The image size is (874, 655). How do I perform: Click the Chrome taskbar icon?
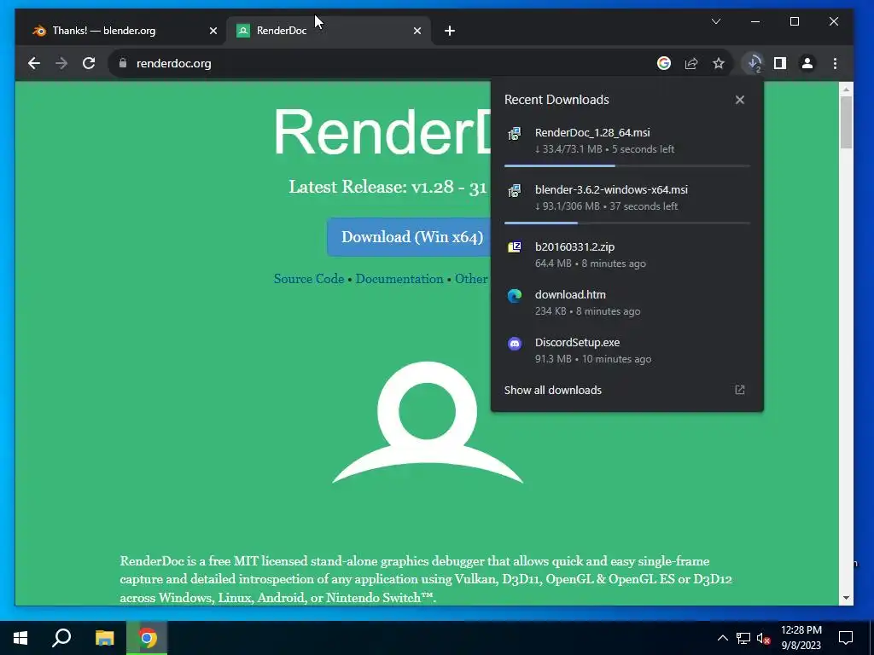point(147,638)
